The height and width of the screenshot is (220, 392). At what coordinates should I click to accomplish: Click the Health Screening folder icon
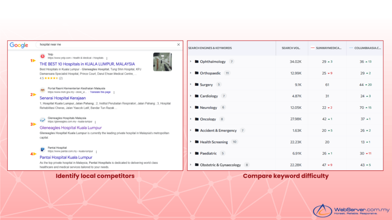197,142
